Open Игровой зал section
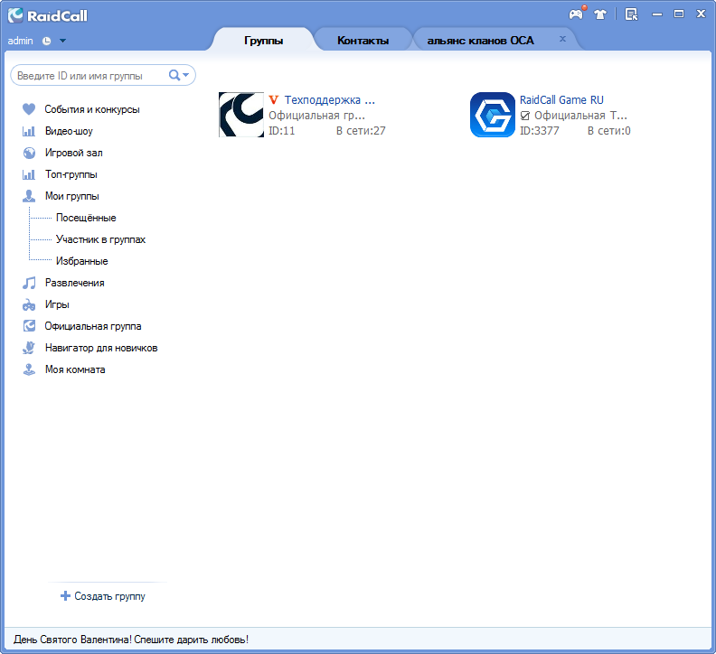Viewport: 716px width, 654px height. (x=73, y=153)
